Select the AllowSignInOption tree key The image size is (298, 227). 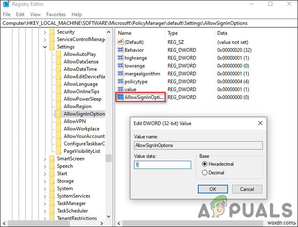(84, 114)
